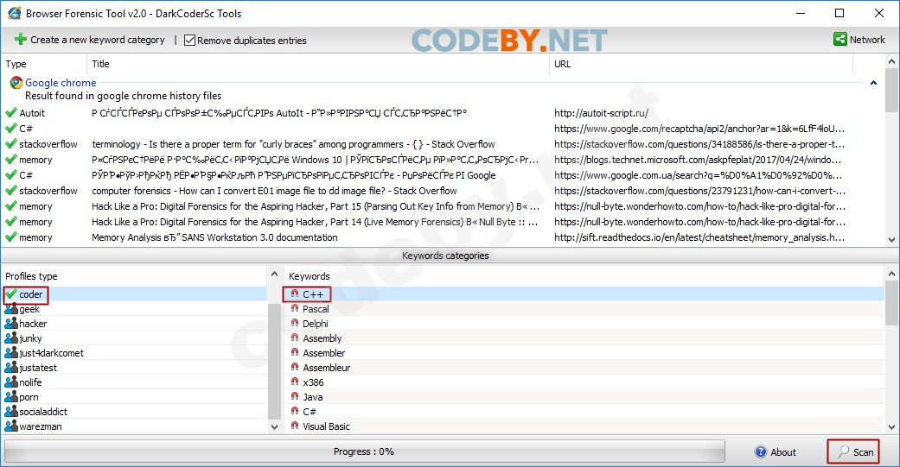Click the magnet icon beside x386
Screen dimensions: 900x467
pos(295,382)
